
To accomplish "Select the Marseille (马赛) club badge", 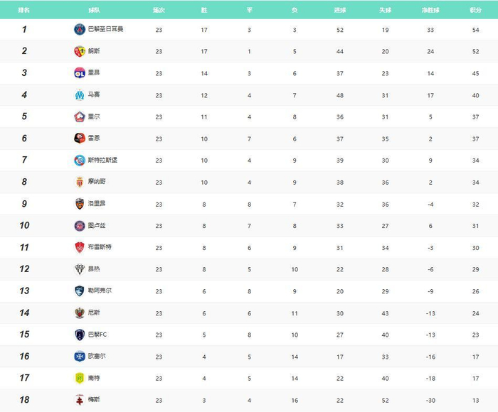I will pyautogui.click(x=79, y=95).
